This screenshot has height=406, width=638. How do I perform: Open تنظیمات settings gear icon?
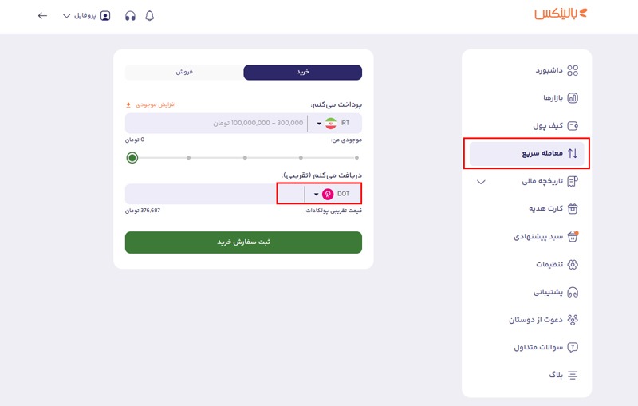573,265
